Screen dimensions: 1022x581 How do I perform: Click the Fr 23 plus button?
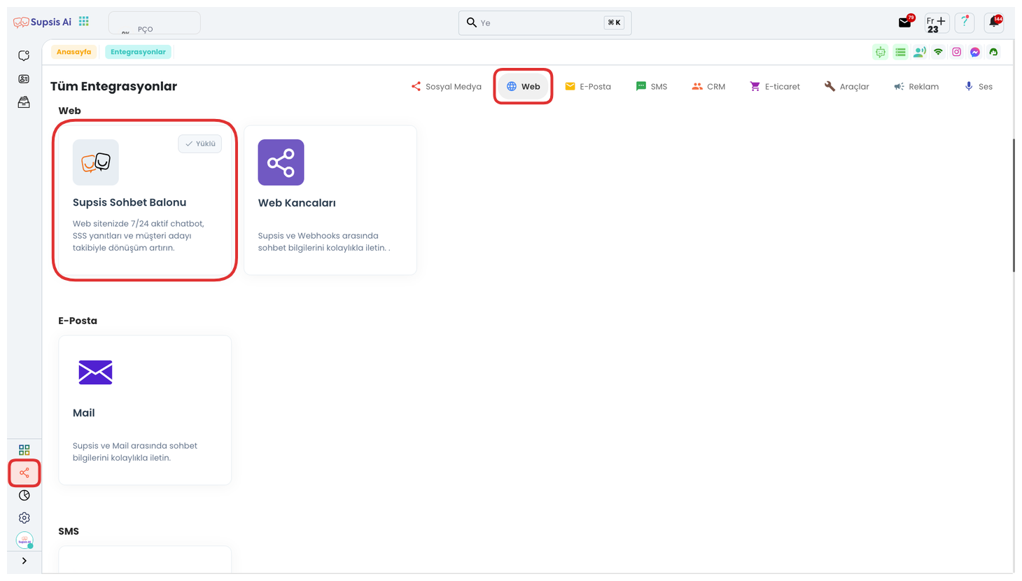tap(937, 23)
